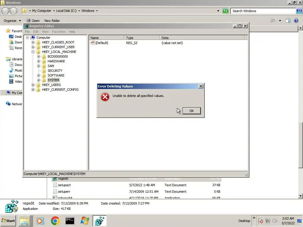Select SECURITY key in tree
The image size is (303, 227).
coord(55,71)
